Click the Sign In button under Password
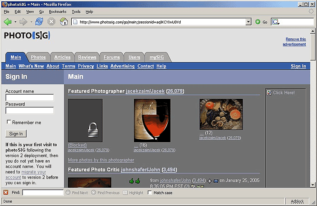 click(x=16, y=133)
